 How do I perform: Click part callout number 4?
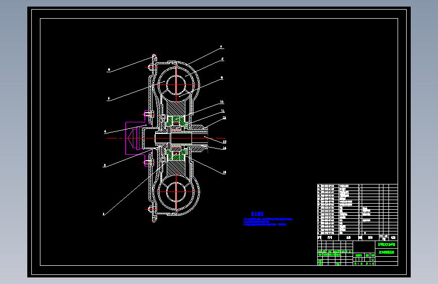point(105,131)
